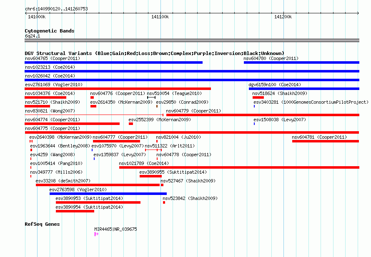Select the nsv604781 red loss bar
The height and width of the screenshot is (257, 371).
[326, 141]
